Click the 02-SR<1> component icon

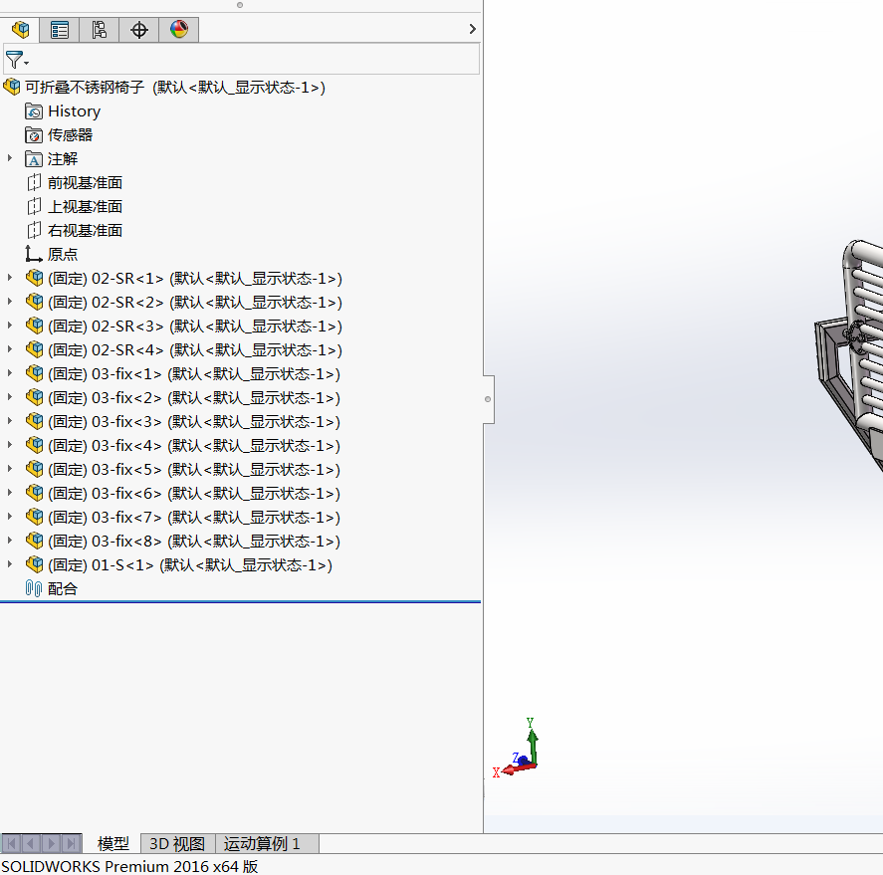(35, 278)
